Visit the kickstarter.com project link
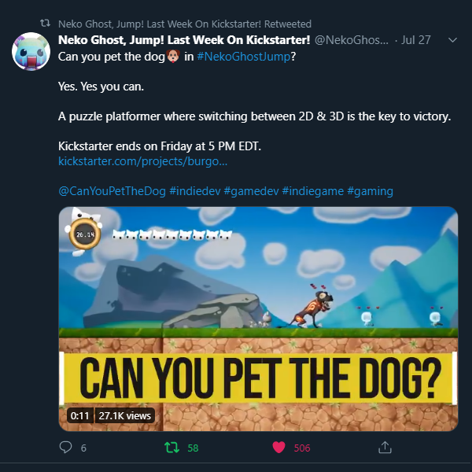The height and width of the screenshot is (472, 472). pyautogui.click(x=142, y=161)
